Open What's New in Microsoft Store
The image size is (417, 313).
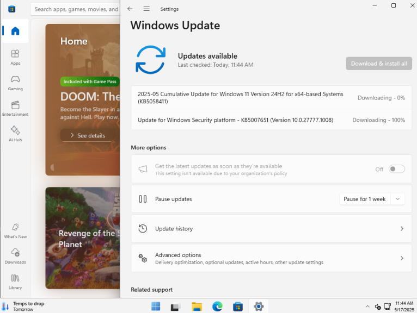tap(15, 231)
